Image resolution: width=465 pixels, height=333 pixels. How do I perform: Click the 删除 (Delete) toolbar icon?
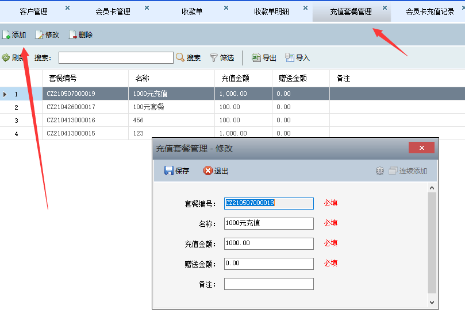click(x=73, y=35)
